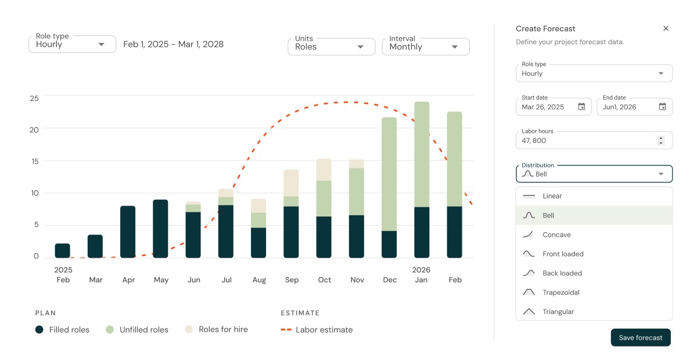Edit the Start date field
The height and width of the screenshot is (364, 697).
tap(554, 107)
